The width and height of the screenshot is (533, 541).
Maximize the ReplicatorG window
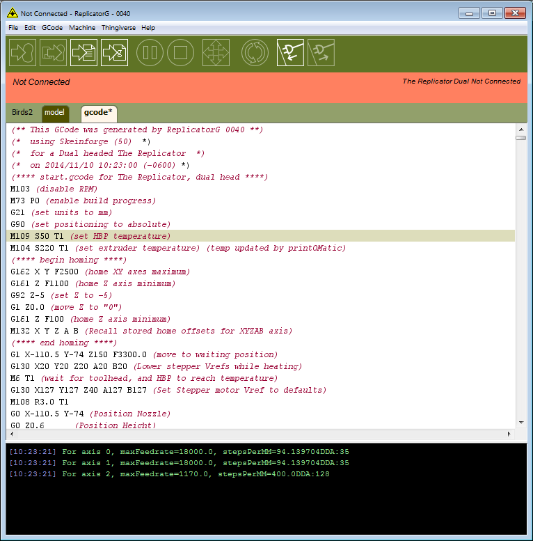tap(492, 13)
